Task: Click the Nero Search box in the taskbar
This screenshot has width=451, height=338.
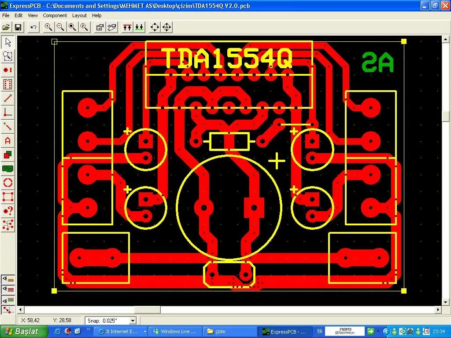Action: (x=345, y=331)
